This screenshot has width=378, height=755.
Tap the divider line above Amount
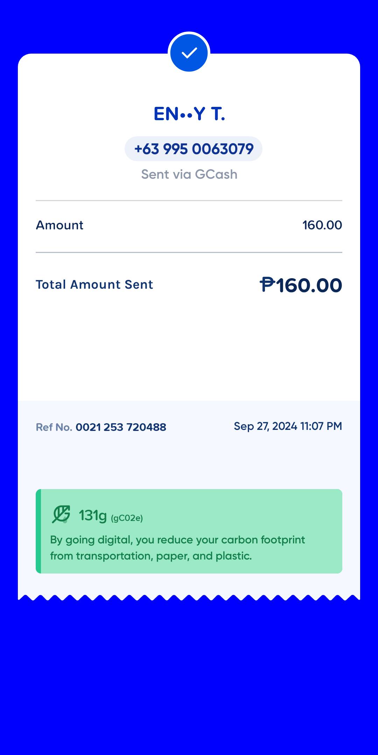[x=189, y=201]
